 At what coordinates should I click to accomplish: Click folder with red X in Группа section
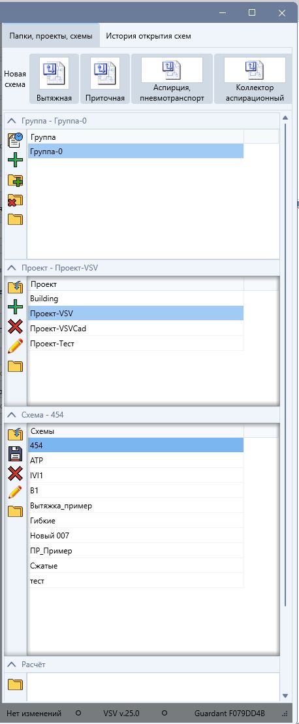[15, 200]
